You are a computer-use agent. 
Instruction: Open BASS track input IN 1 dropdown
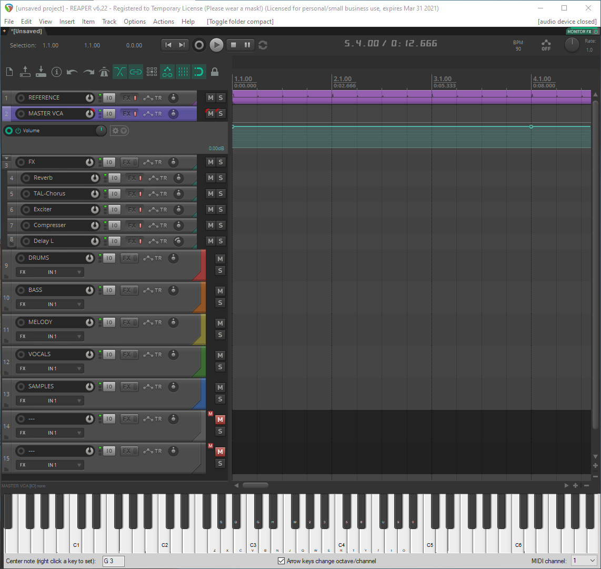click(x=64, y=305)
